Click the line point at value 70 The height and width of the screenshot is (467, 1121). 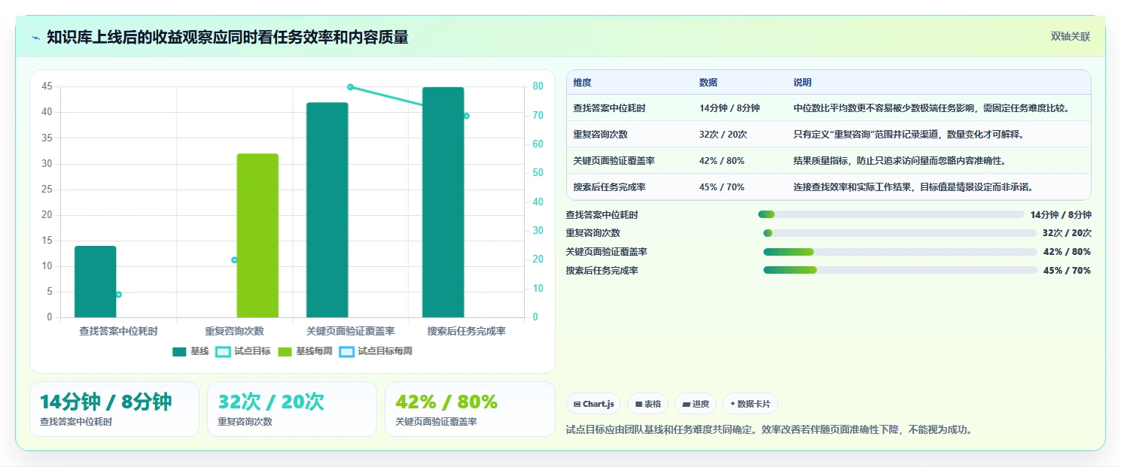[x=466, y=116]
